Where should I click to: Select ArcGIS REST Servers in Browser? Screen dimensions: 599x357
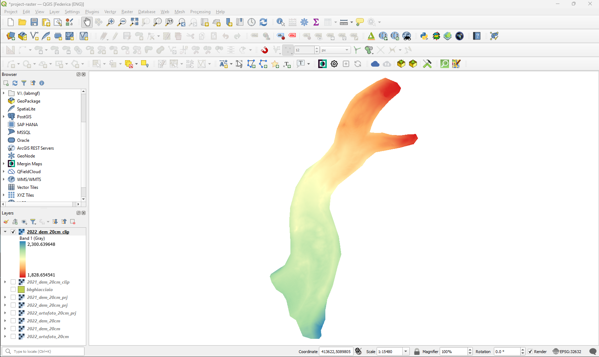click(35, 148)
